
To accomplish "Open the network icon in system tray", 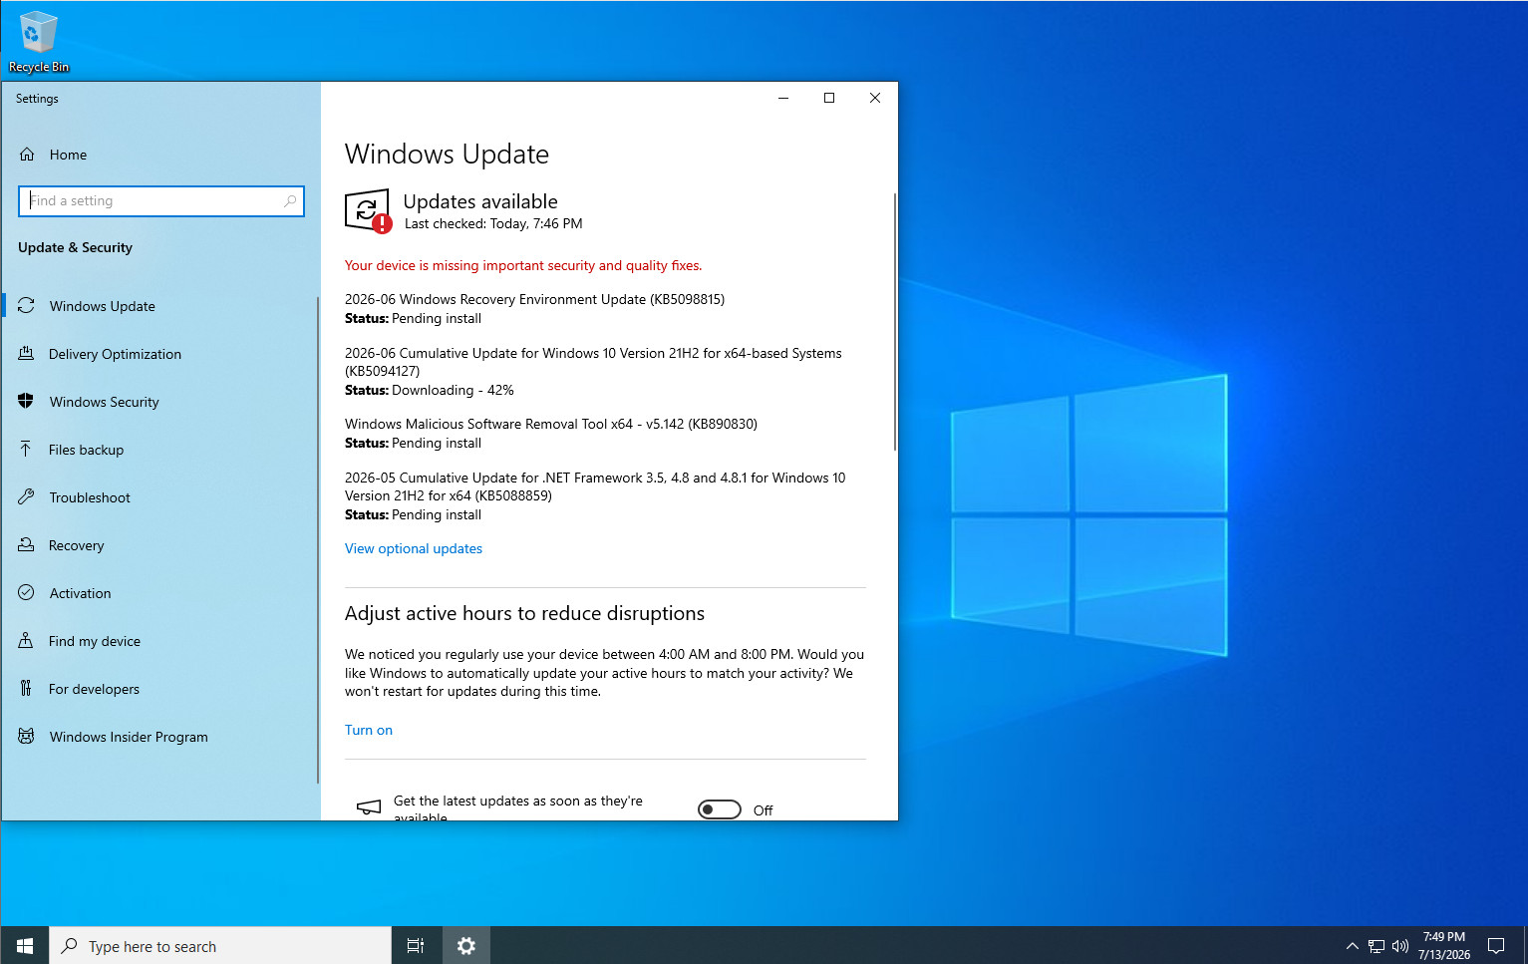I will tap(1376, 946).
